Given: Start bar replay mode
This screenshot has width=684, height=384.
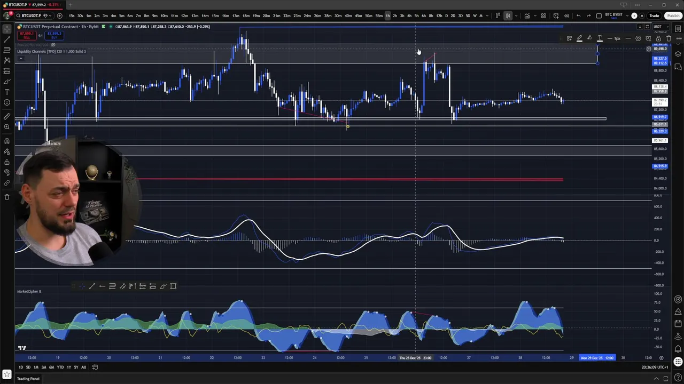Looking at the screenshot, I should pos(566,15).
